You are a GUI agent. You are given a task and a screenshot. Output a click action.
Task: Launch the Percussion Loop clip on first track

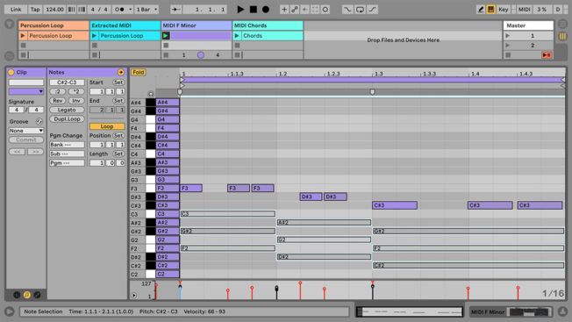24,36
